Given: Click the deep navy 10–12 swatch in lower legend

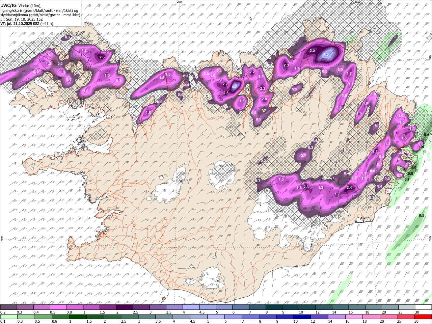Looking at the screenshot, I should [302, 317].
